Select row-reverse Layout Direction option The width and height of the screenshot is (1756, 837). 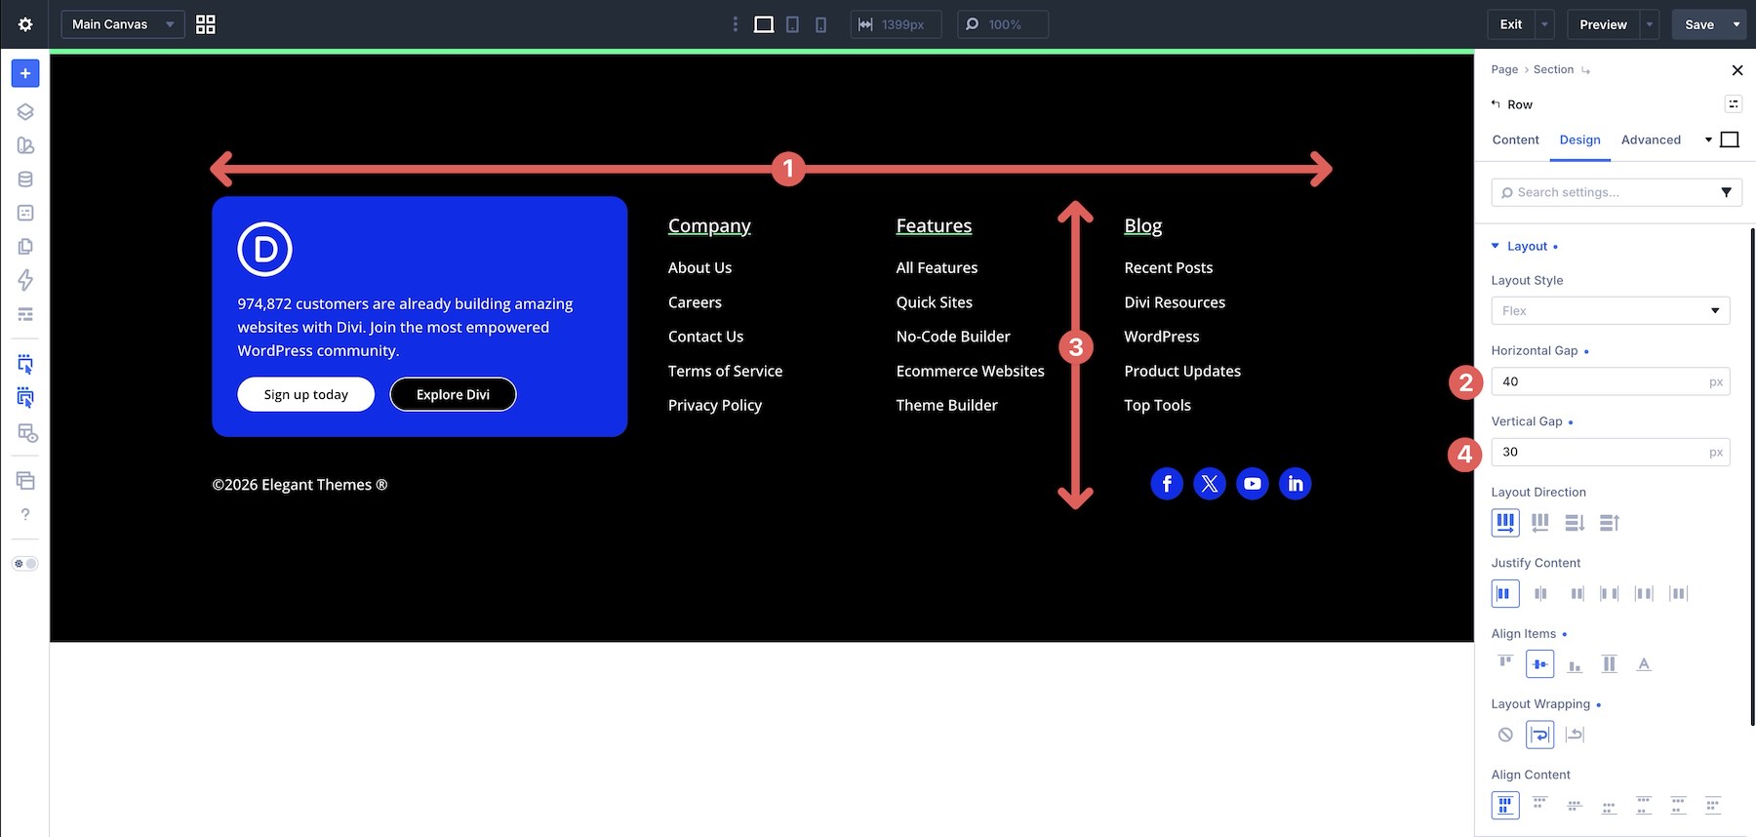(x=1540, y=523)
